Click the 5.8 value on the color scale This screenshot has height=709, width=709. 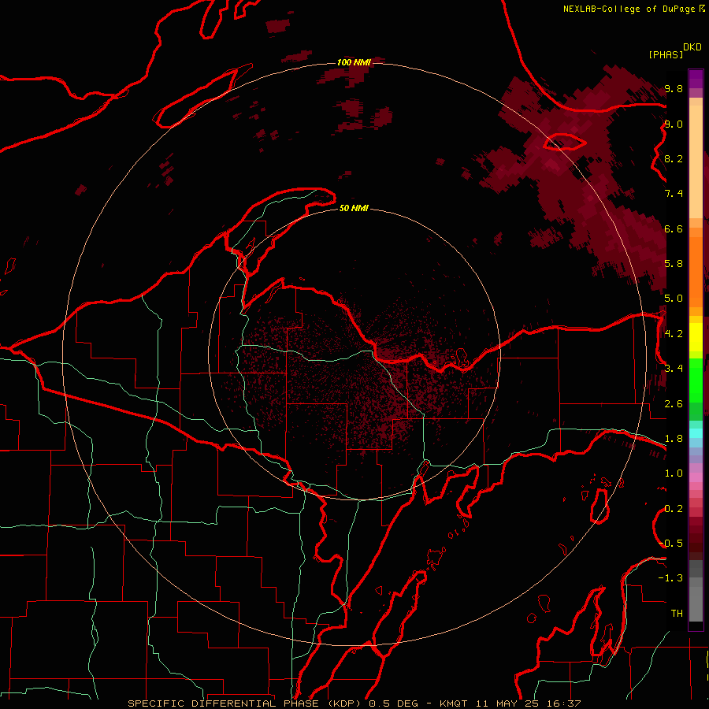pos(674,264)
